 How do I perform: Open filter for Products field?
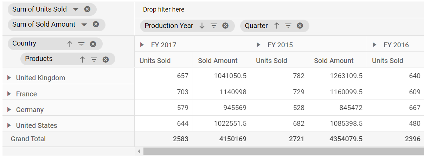[94, 60]
